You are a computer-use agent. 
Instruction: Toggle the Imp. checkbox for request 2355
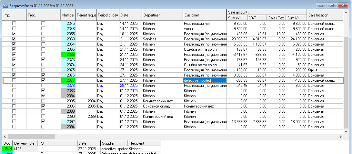pos(14,34)
